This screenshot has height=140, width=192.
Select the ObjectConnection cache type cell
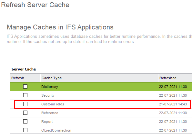tap(99, 130)
